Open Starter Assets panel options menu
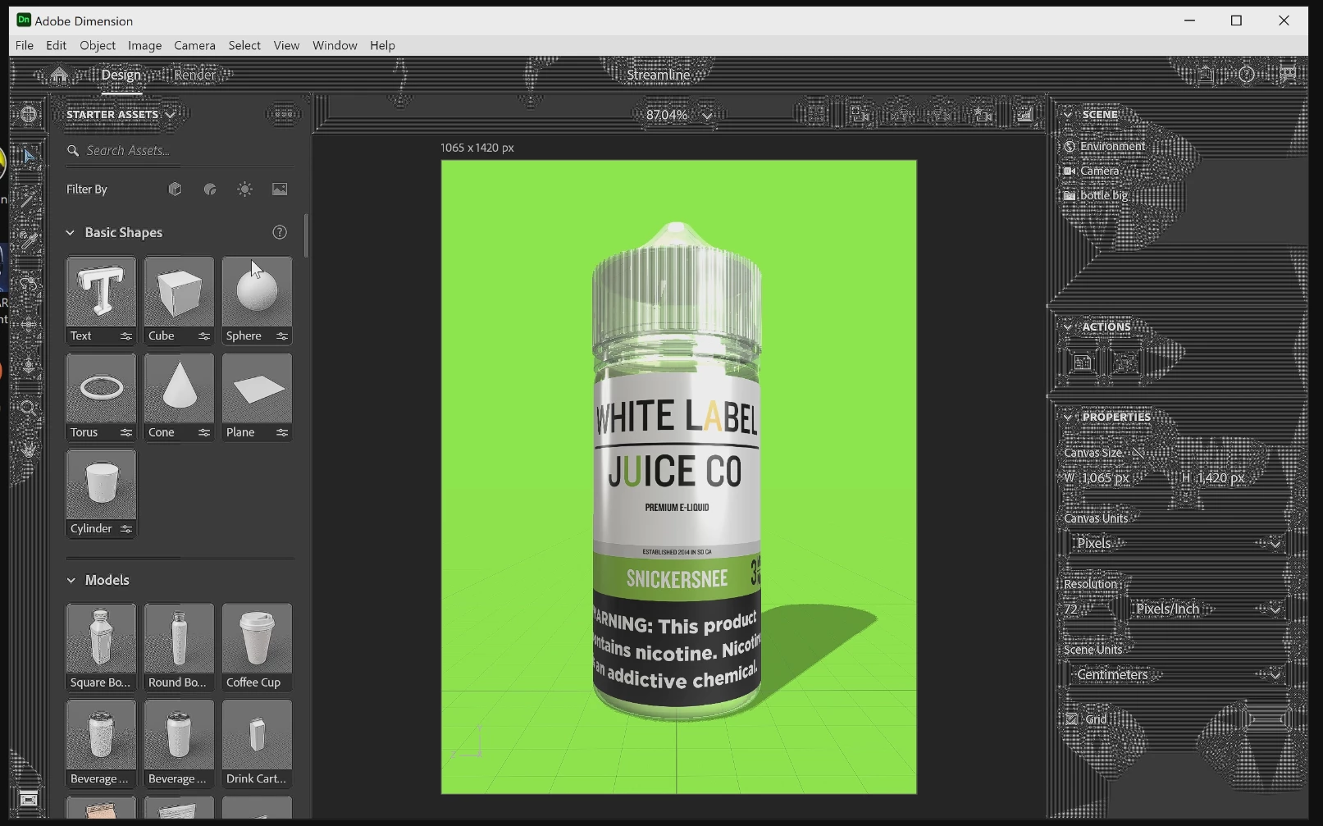Image resolution: width=1323 pixels, height=826 pixels. [x=284, y=115]
